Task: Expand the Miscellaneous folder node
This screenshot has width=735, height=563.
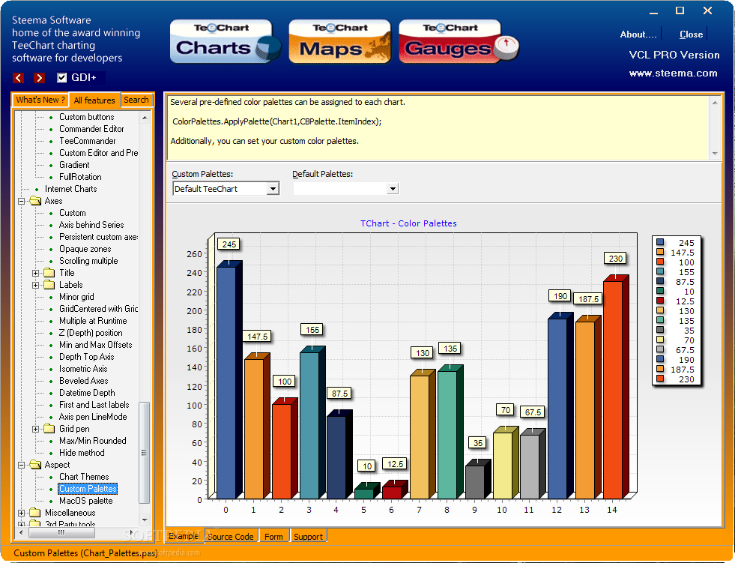Action: click(21, 514)
